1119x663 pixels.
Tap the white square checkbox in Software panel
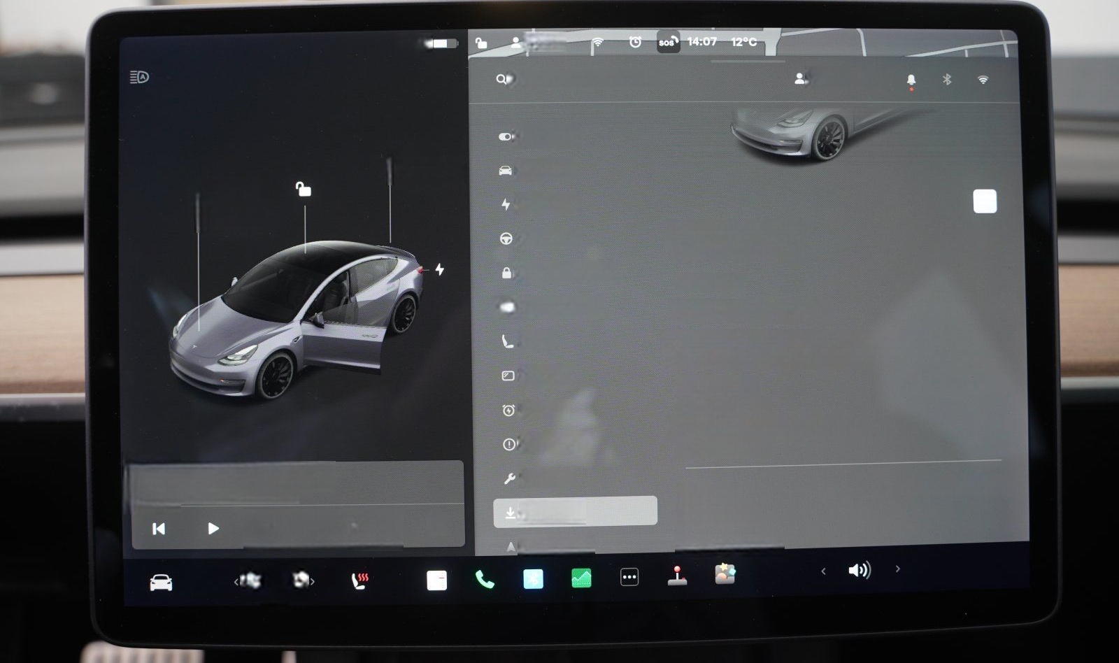[x=985, y=201]
